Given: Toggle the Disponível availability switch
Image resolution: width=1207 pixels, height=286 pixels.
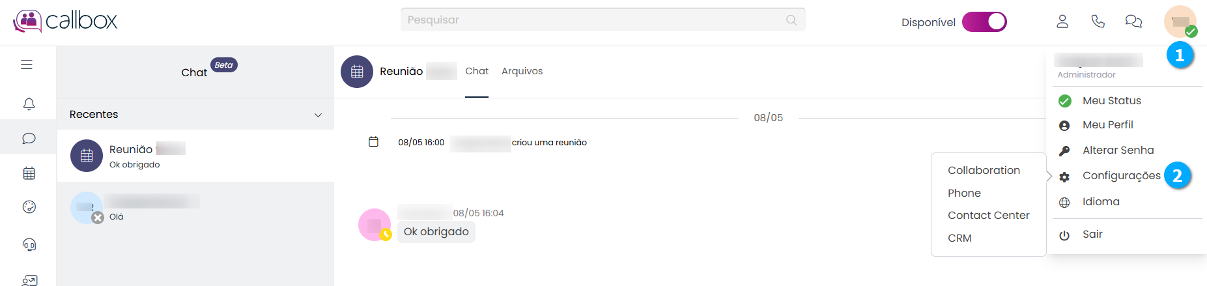Looking at the screenshot, I should (x=984, y=22).
